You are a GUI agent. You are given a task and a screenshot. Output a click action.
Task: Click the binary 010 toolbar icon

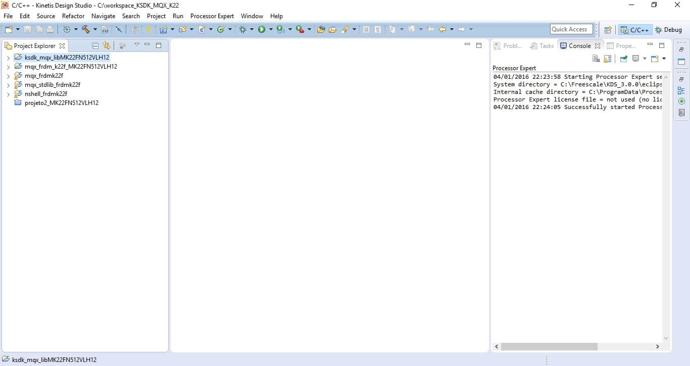point(105,29)
